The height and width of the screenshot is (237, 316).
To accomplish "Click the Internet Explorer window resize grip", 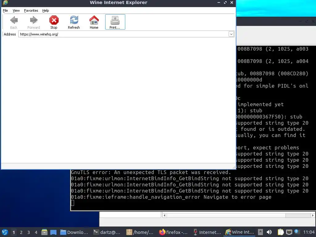I will pos(234,168).
